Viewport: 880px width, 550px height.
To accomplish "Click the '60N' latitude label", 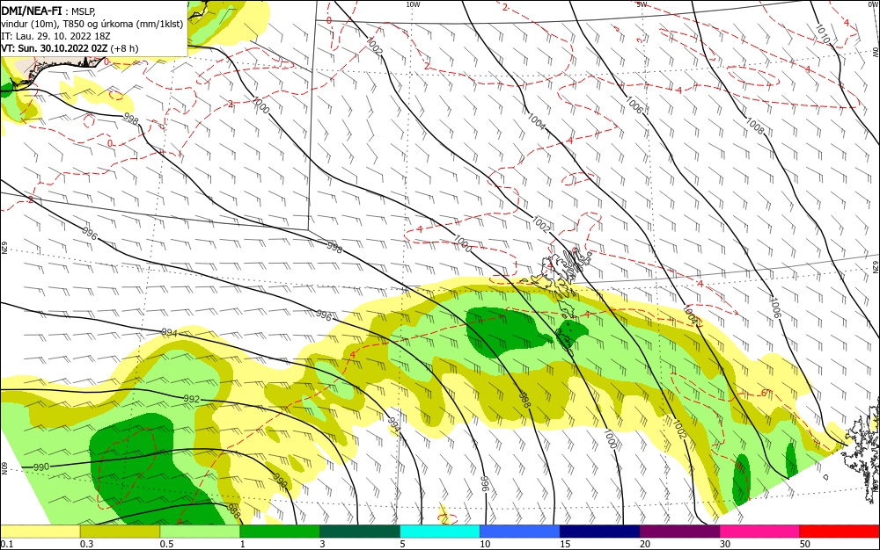I will point(4,468).
